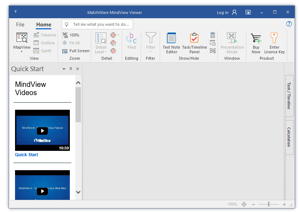
Task: Click the Quick Start scrollbar thumb
Action: pyautogui.click(x=78, y=105)
